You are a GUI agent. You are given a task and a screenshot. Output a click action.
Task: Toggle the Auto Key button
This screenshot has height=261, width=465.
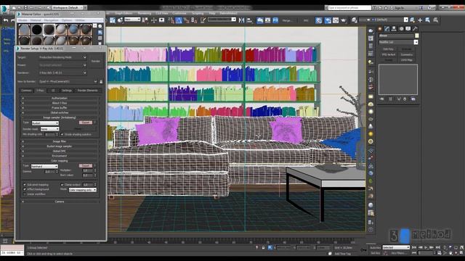click(x=375, y=247)
